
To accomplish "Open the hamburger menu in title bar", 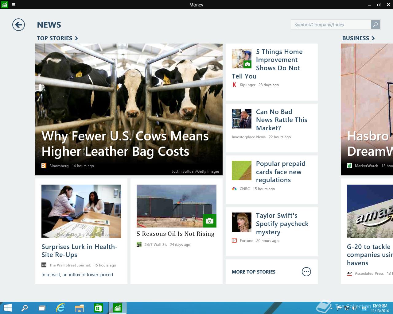I will [x=14, y=5].
